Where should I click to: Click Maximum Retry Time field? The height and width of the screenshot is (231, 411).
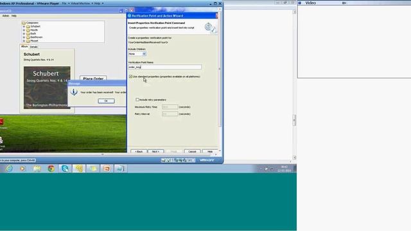170,107
